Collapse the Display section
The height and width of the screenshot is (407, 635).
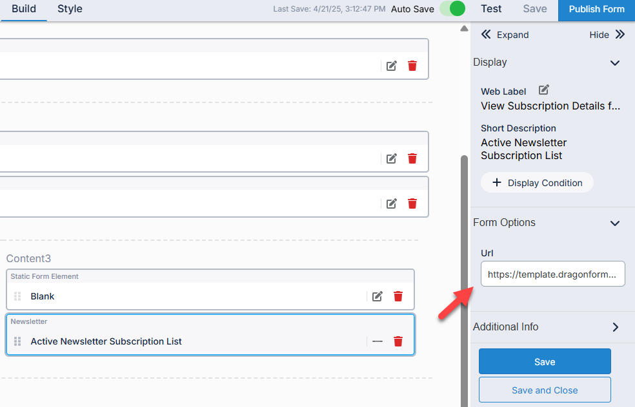(x=615, y=63)
